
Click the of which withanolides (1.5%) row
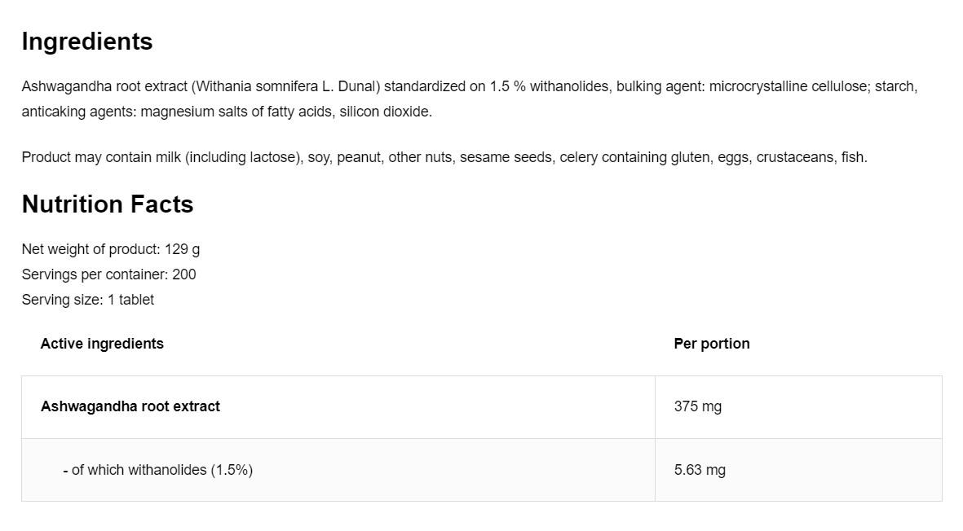pos(481,470)
